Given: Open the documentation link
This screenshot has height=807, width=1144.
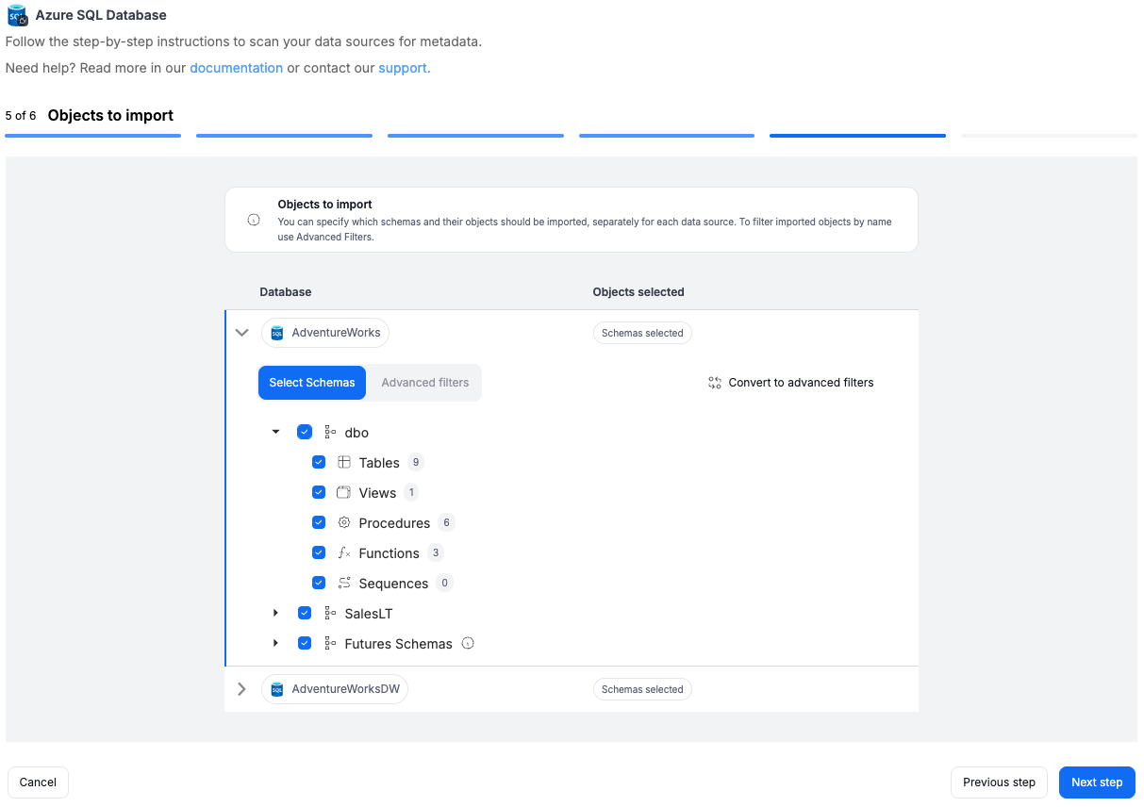Looking at the screenshot, I should click(x=236, y=68).
